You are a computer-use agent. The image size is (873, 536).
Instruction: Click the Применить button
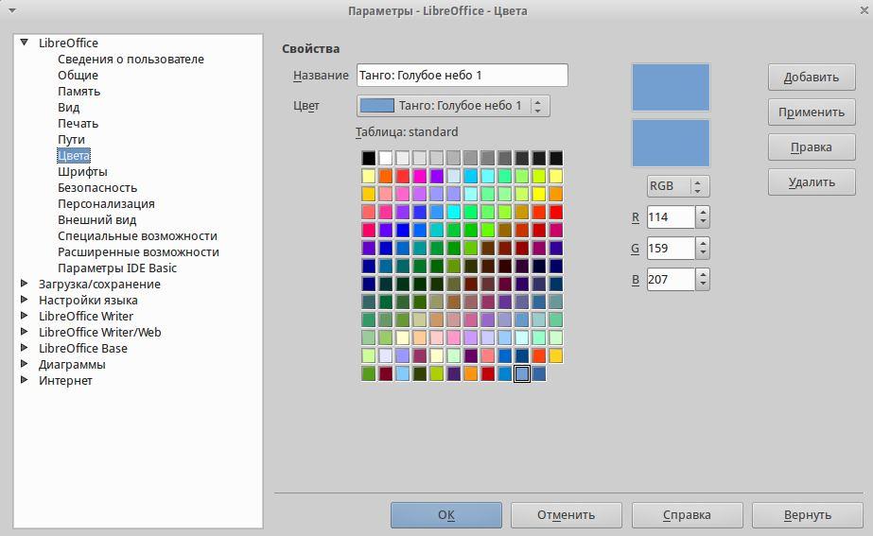point(812,112)
